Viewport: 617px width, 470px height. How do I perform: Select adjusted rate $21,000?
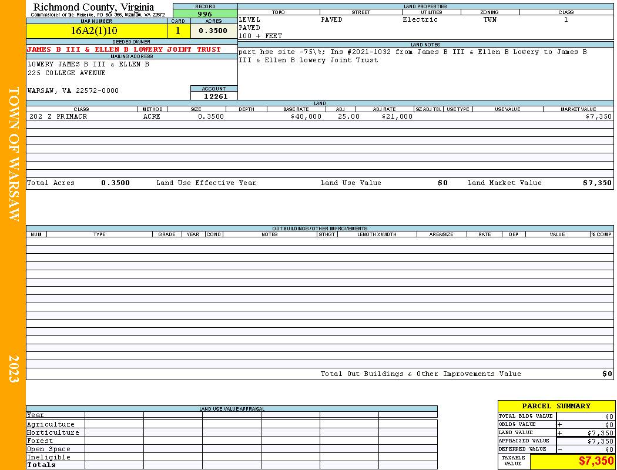pos(397,117)
